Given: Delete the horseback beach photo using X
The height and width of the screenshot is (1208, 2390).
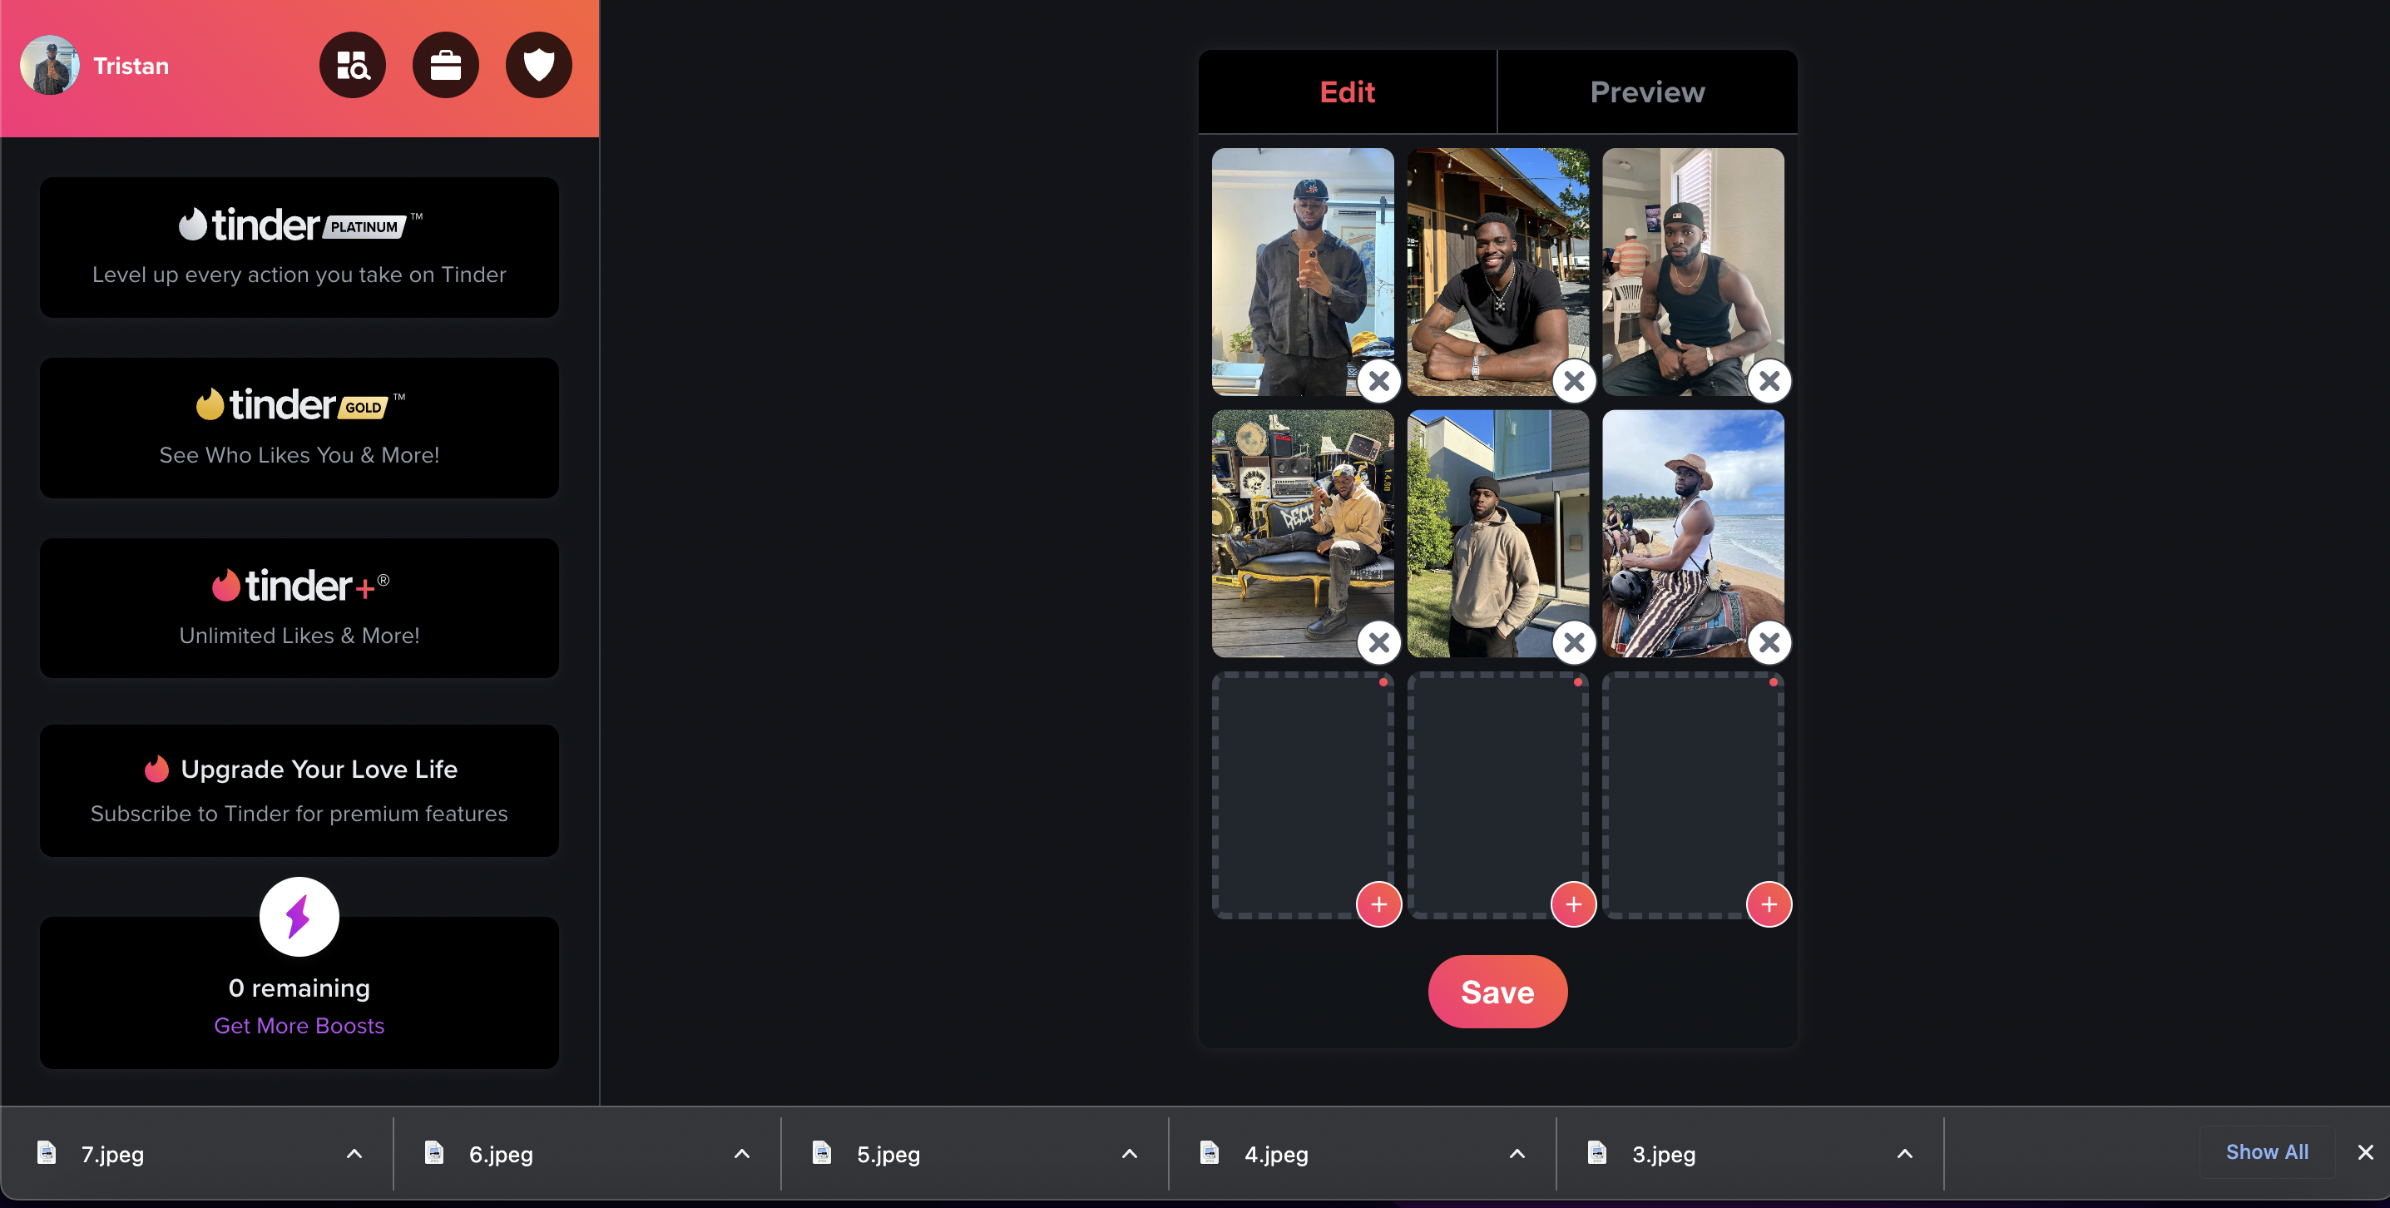Looking at the screenshot, I should coord(1769,642).
